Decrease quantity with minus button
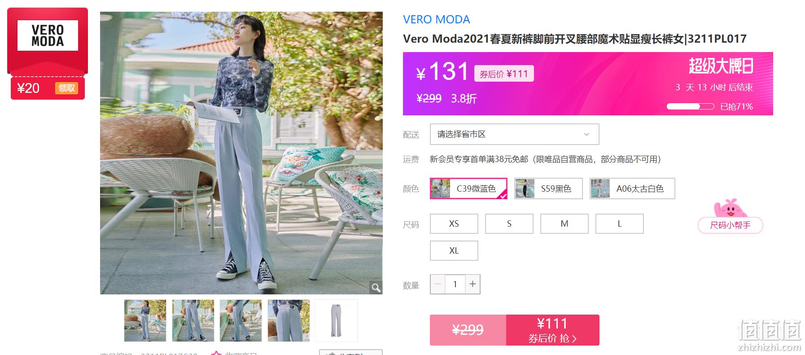 point(437,284)
